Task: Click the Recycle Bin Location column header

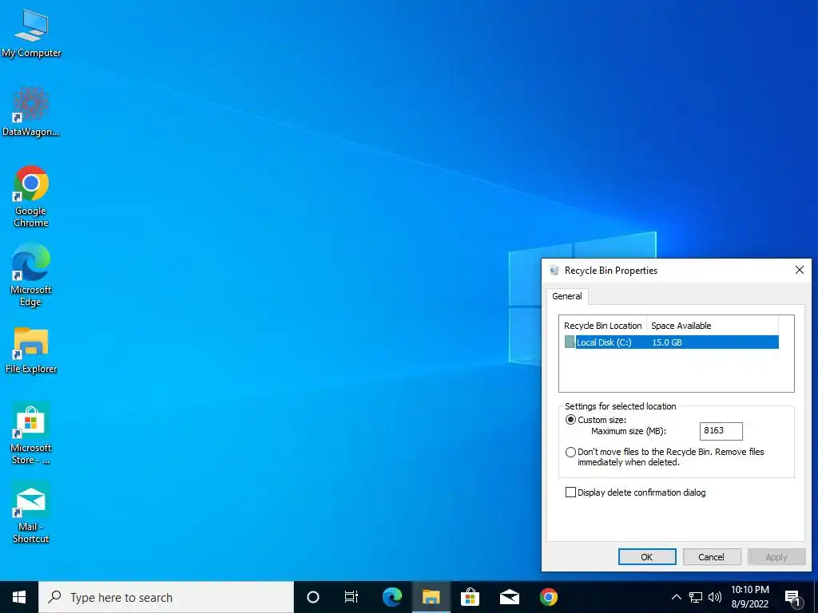Action: pos(602,326)
